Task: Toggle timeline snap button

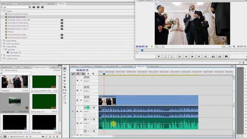Action: point(78,74)
